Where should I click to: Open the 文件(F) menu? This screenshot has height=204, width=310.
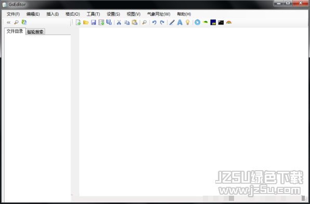(13, 14)
